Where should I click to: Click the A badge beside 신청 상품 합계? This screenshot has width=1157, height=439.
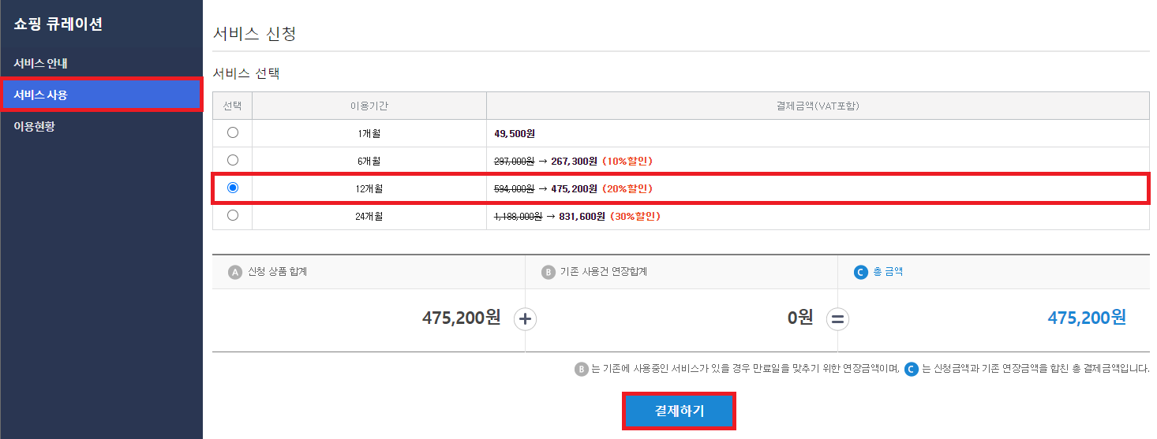point(234,272)
